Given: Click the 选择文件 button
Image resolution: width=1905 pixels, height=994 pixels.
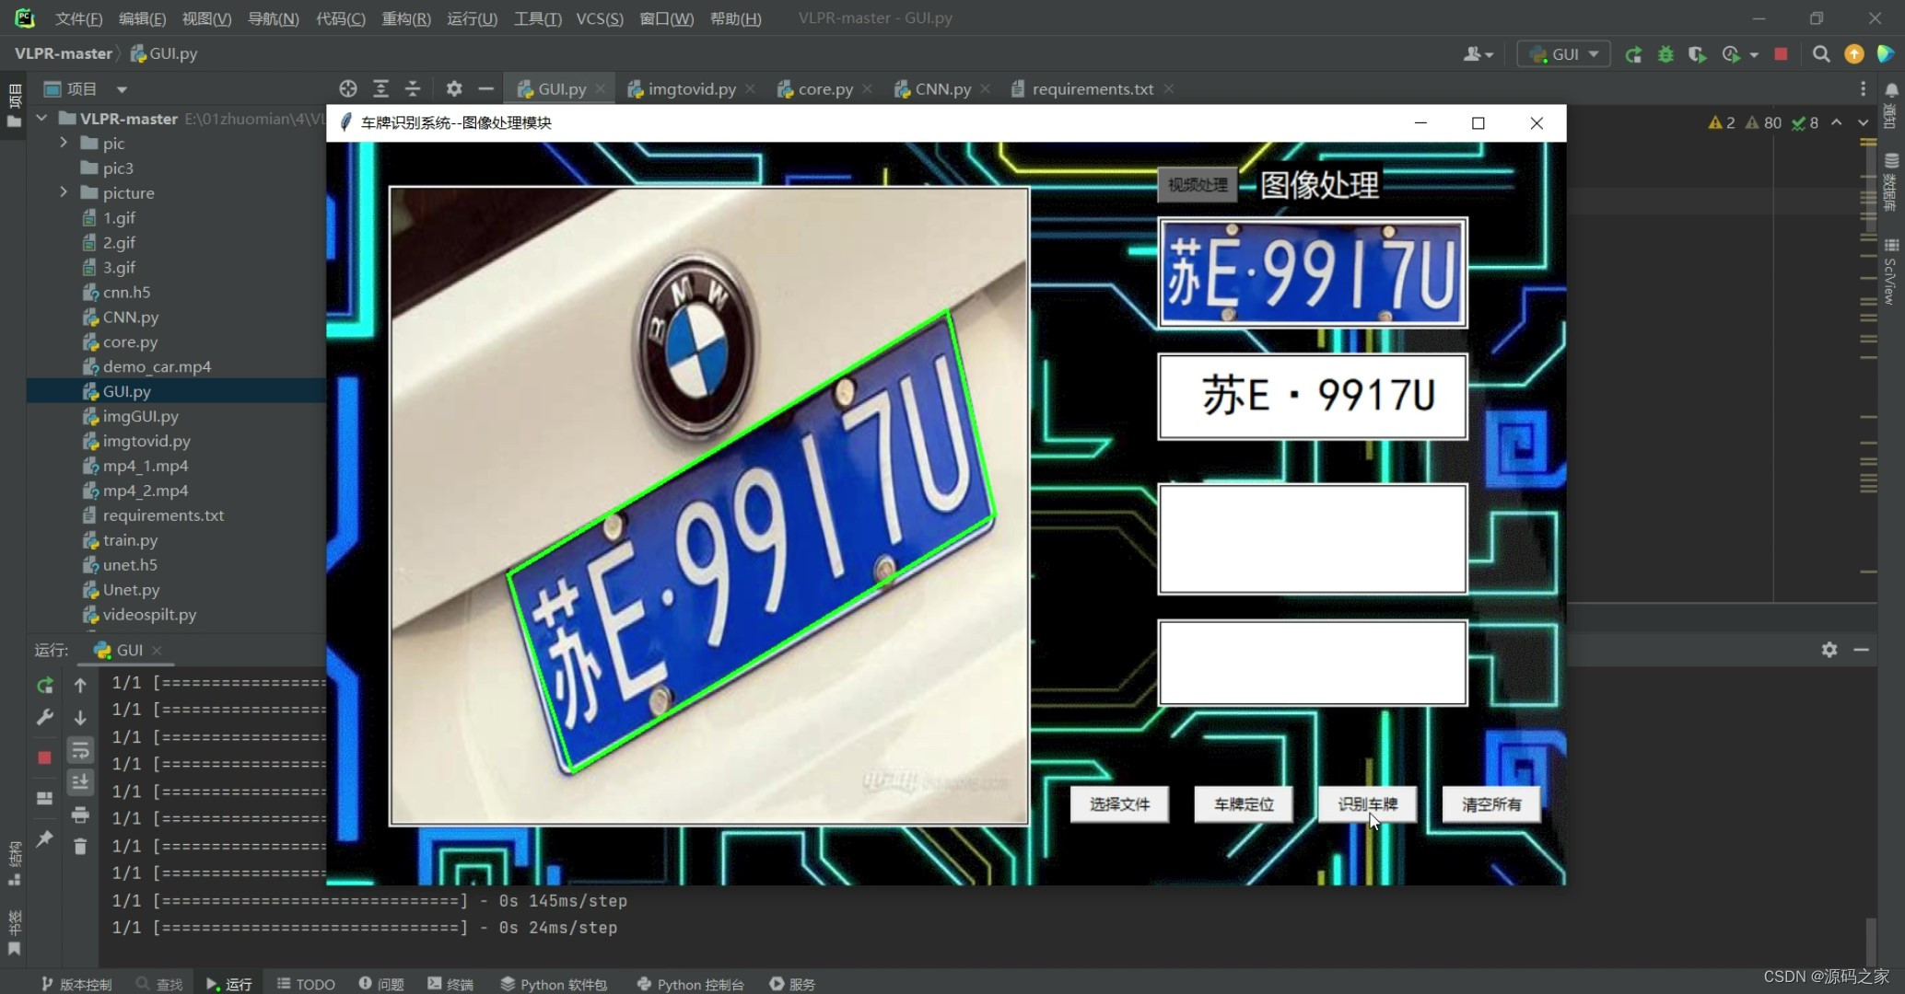Looking at the screenshot, I should click(1119, 804).
